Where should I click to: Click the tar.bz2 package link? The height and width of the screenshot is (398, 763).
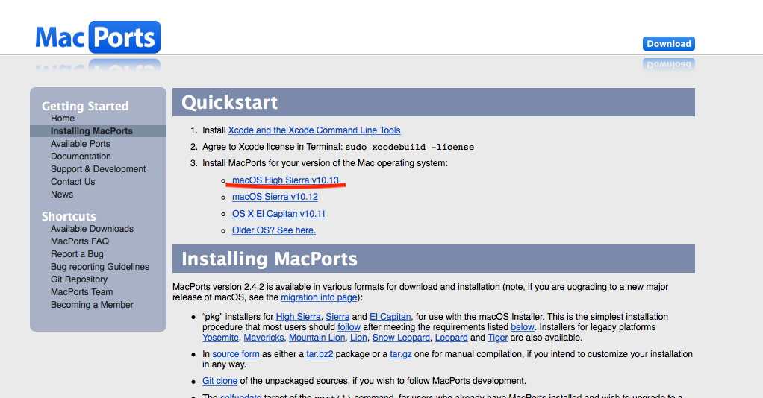[x=320, y=354]
